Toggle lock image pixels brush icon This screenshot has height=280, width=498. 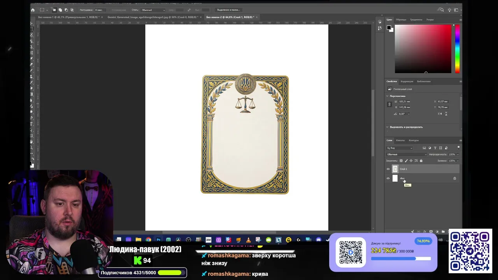[x=406, y=161]
